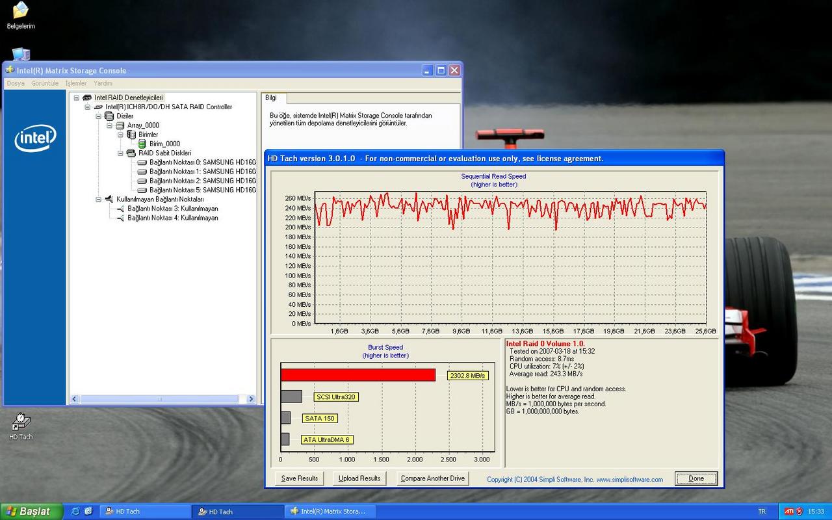Viewport: 832px width, 520px height.
Task: Click Save Results in HD Tach
Action: [x=300, y=478]
